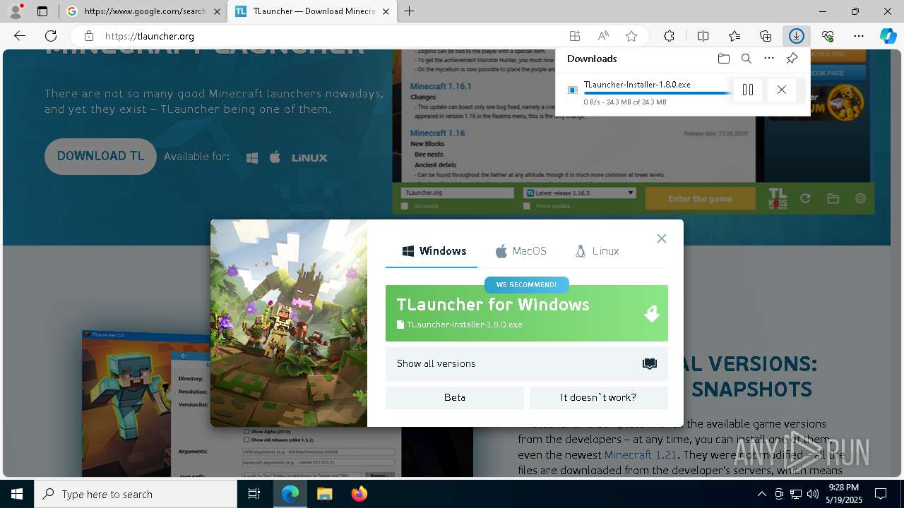Open the volume control in tray
Viewport: 904px width, 508px height.
[813, 494]
